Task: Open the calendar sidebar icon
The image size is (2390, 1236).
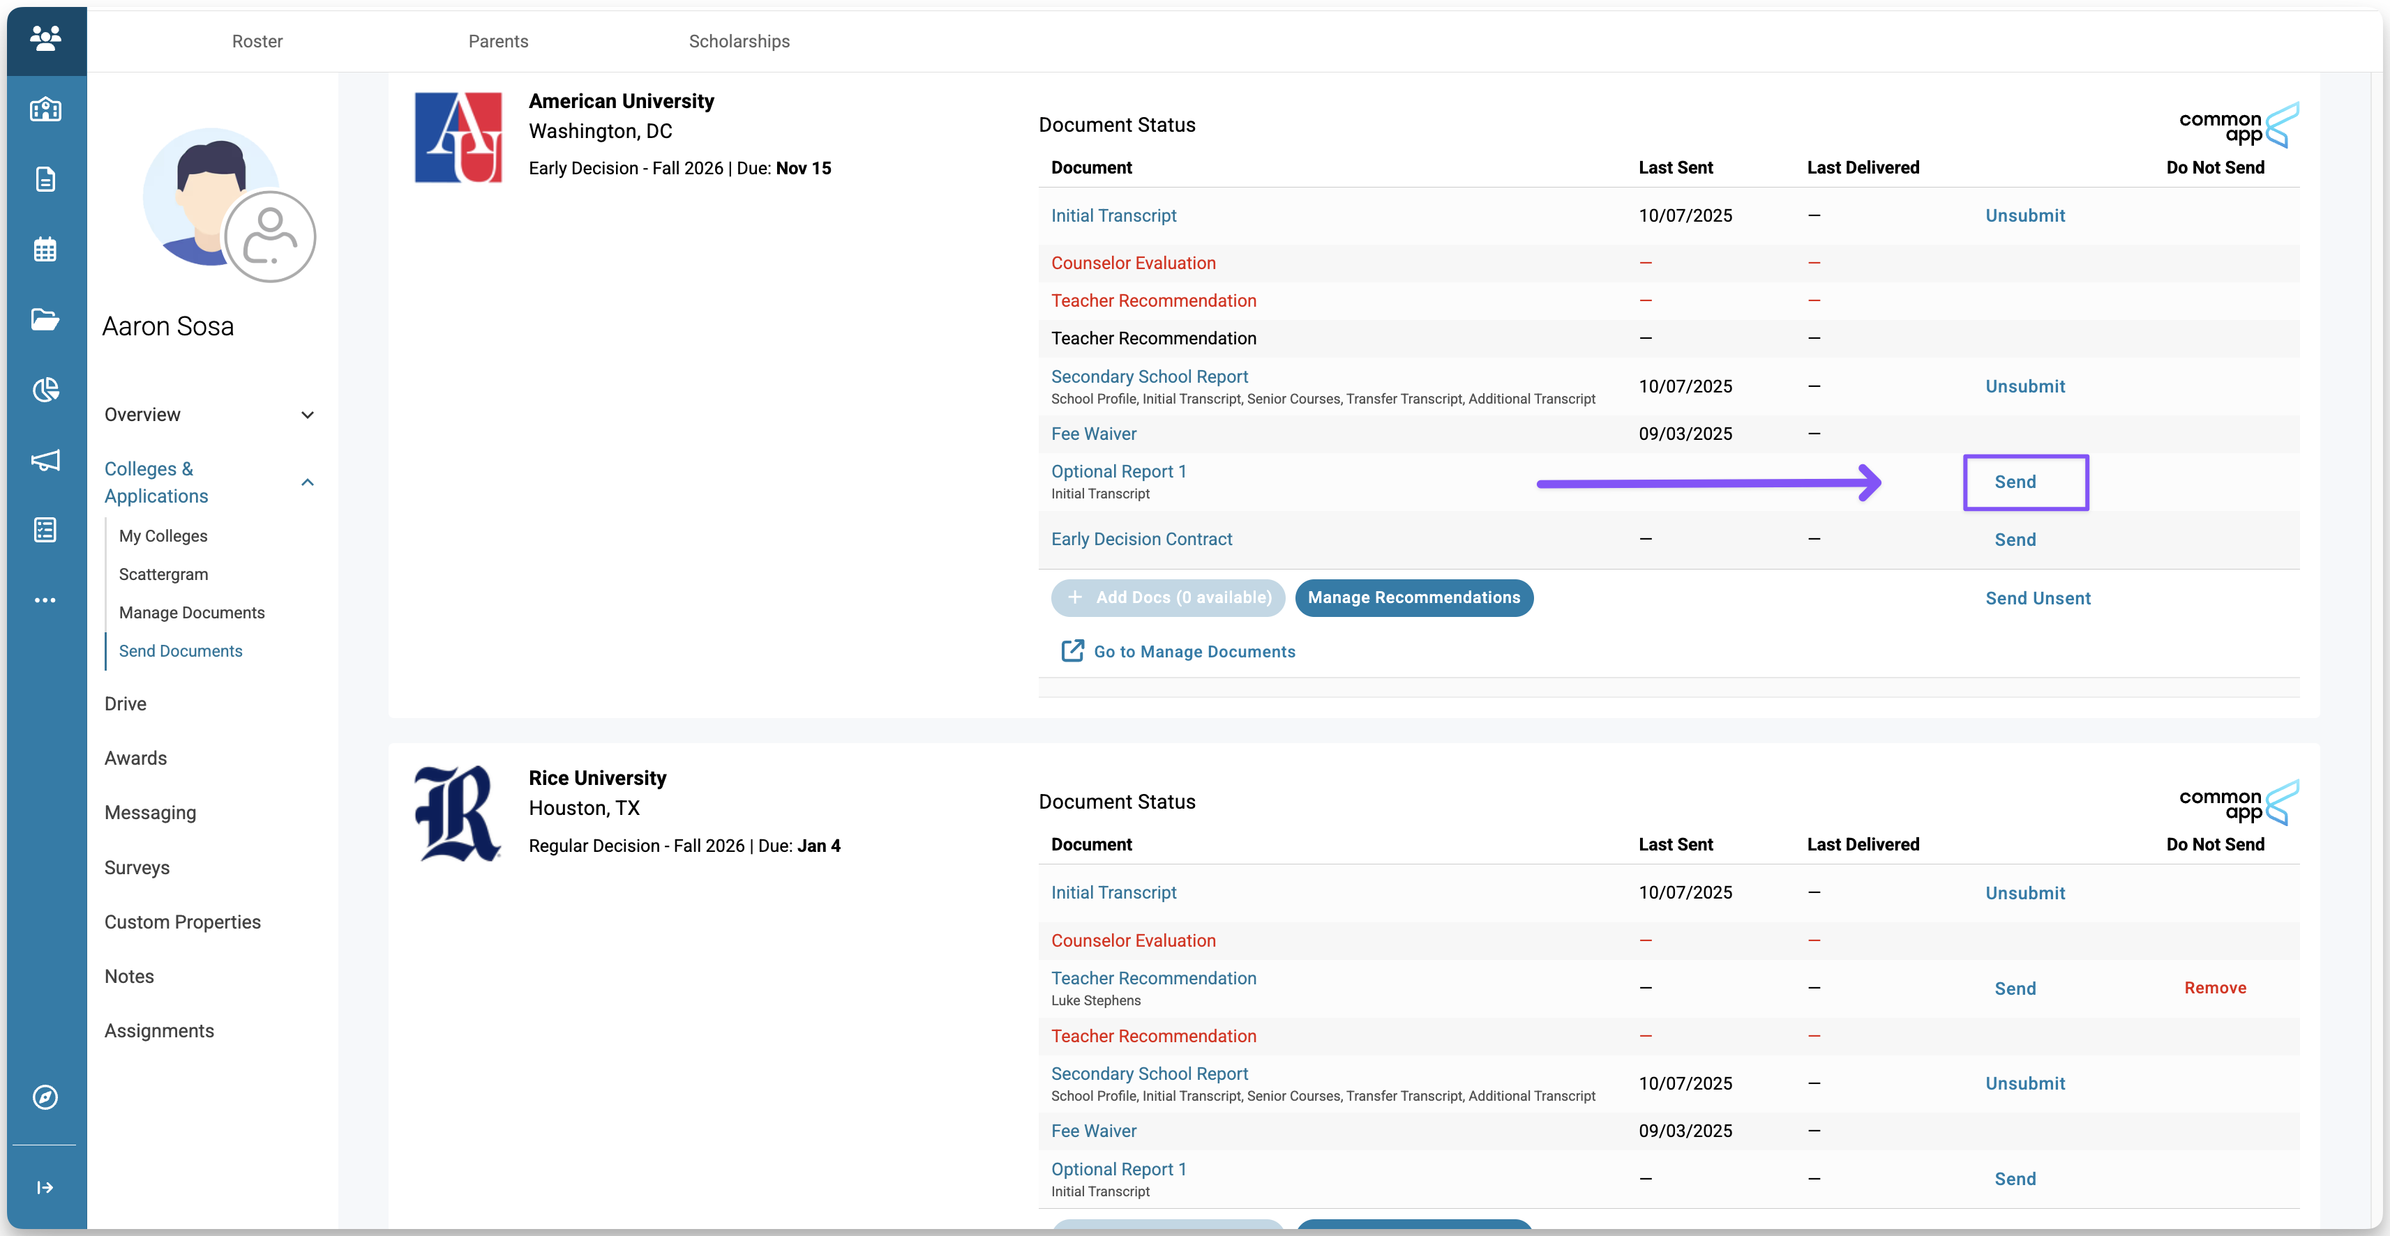Action: [45, 250]
